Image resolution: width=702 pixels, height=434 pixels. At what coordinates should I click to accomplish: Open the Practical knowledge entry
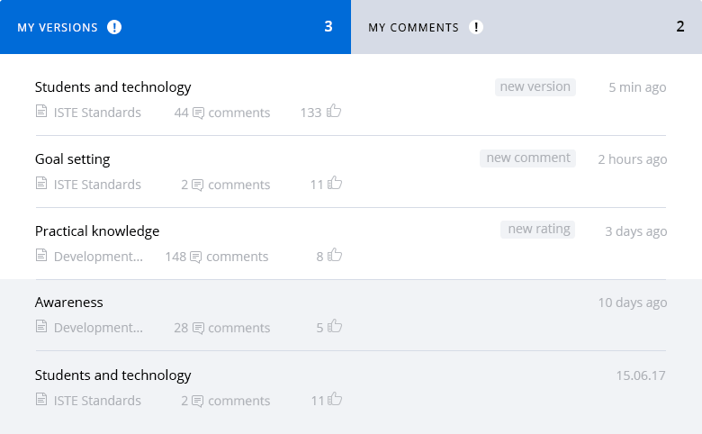97,231
